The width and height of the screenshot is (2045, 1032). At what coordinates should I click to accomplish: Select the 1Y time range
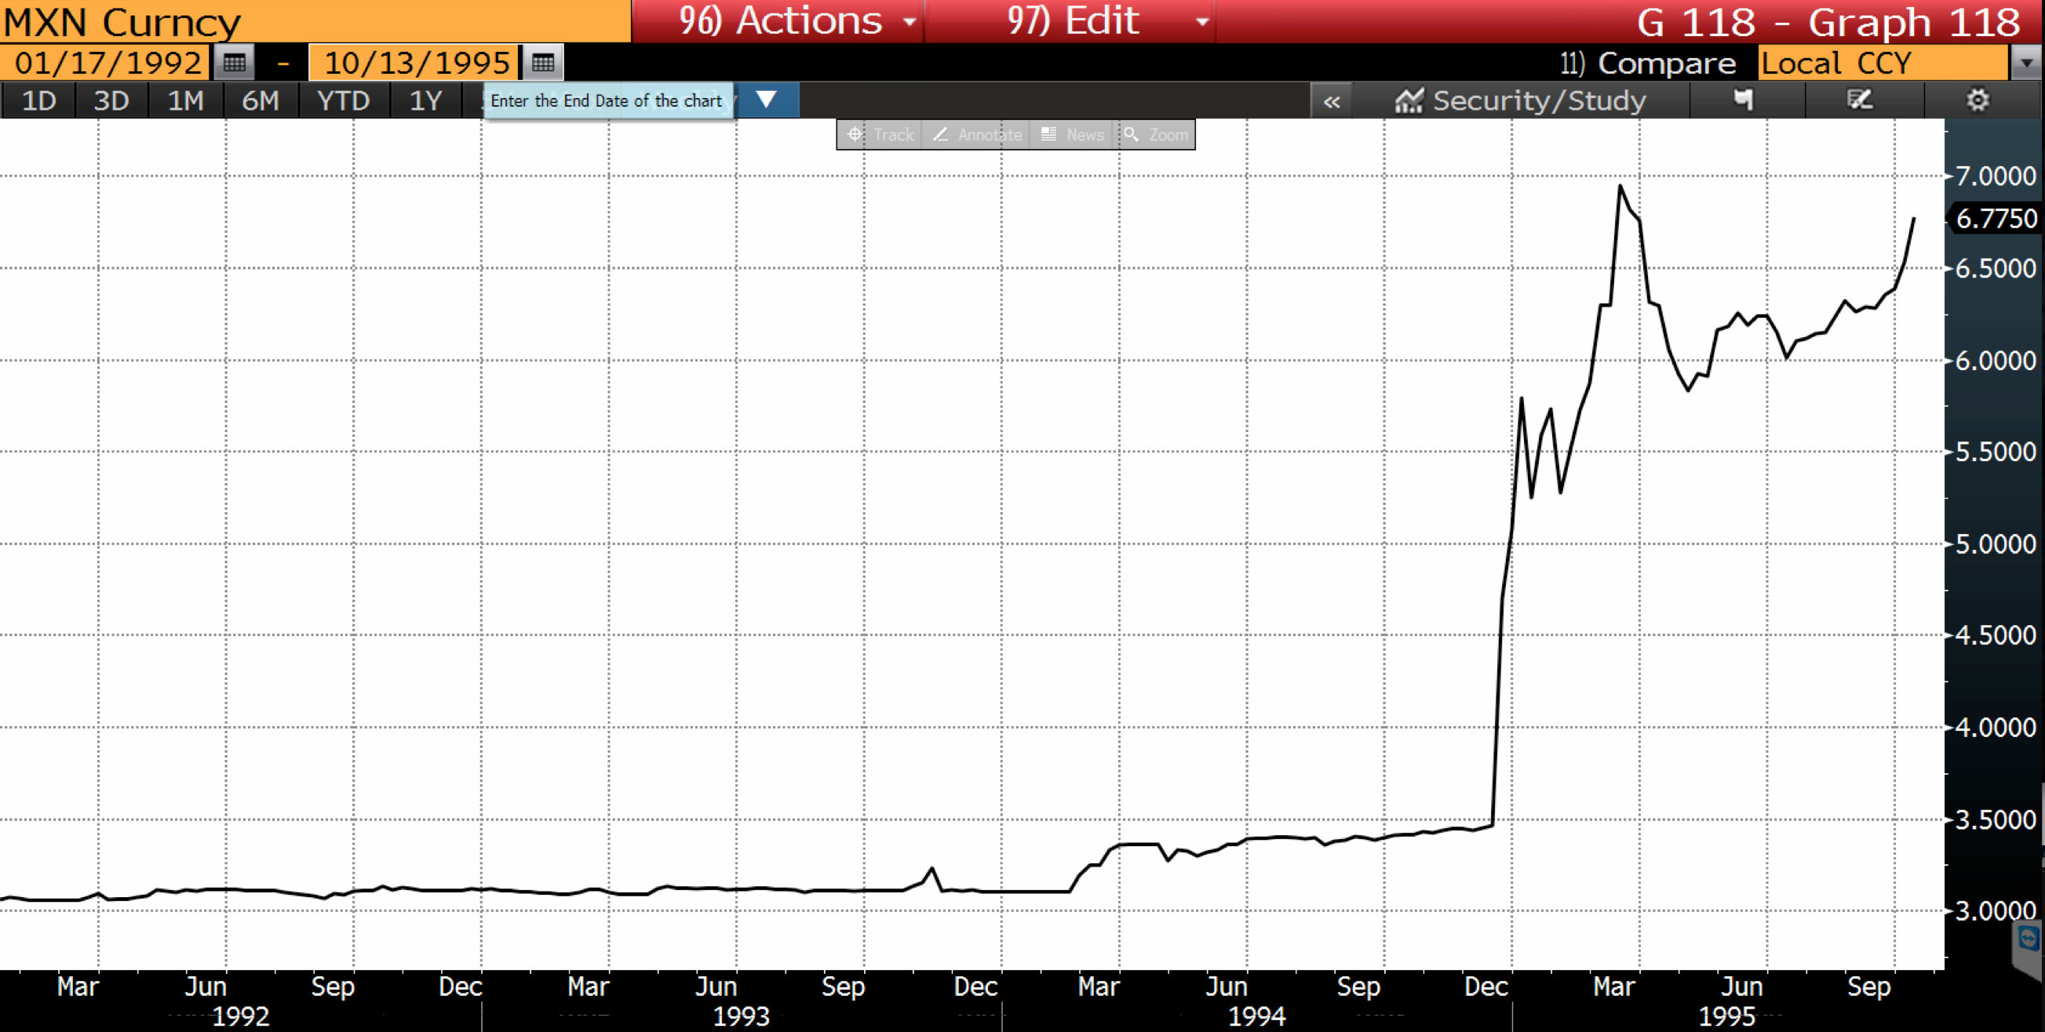point(425,100)
